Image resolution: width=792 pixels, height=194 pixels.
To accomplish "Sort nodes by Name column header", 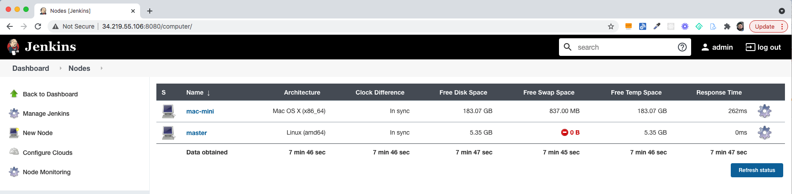I will 198,92.
